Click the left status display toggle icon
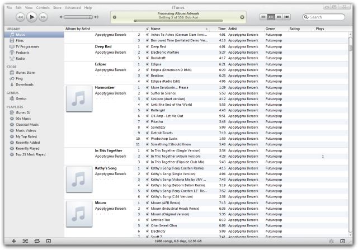The height and width of the screenshot is (250, 358). [115, 17]
